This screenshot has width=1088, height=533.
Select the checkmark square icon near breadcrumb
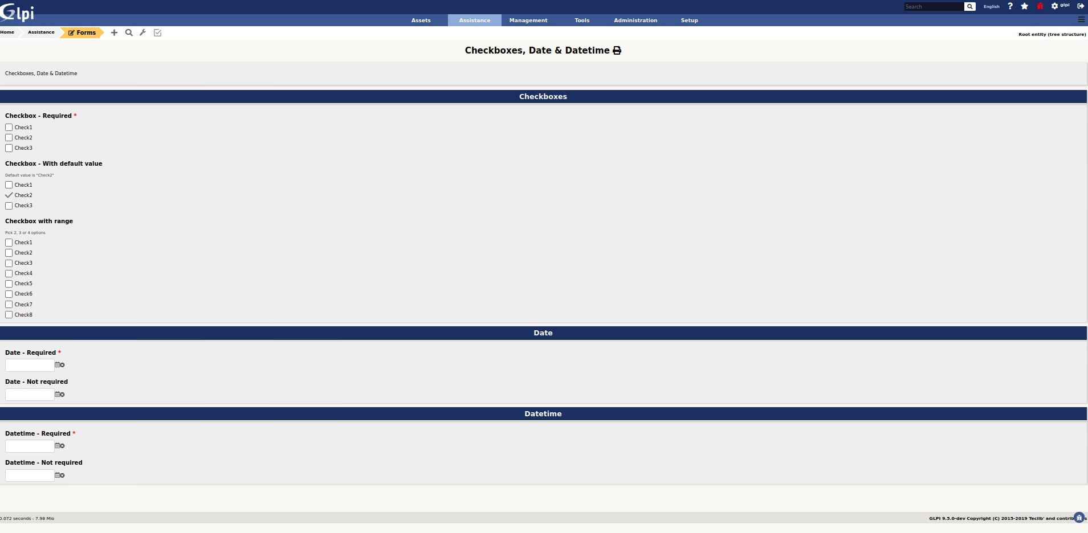(x=157, y=33)
